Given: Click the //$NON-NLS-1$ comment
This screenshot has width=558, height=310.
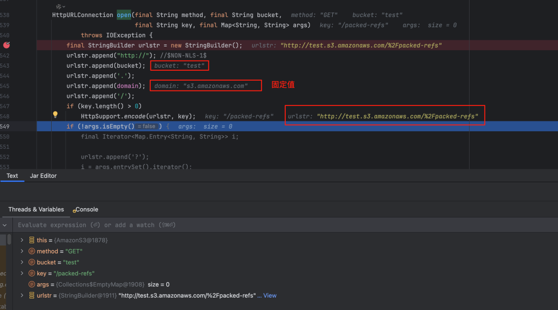Looking at the screenshot, I should (183, 55).
